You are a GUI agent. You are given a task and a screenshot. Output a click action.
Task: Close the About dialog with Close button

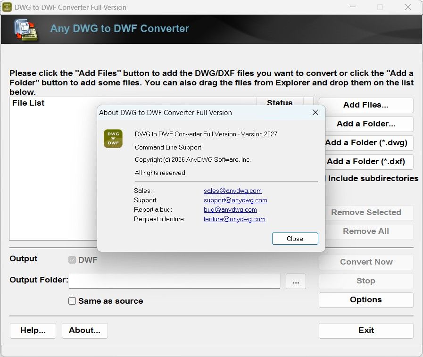tap(295, 239)
